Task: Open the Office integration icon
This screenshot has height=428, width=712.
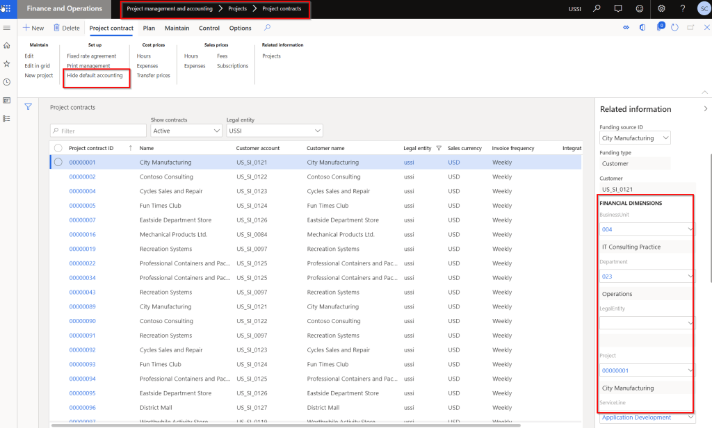Action: tap(643, 28)
